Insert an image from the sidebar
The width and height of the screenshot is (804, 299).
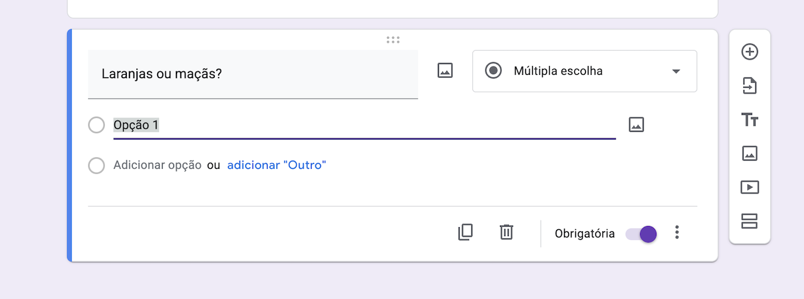(x=749, y=153)
